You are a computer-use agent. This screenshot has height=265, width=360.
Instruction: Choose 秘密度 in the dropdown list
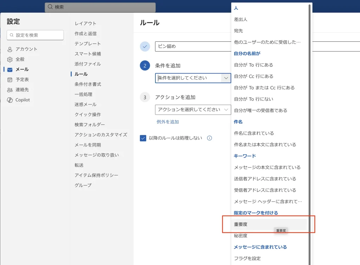pyautogui.click(x=241, y=236)
